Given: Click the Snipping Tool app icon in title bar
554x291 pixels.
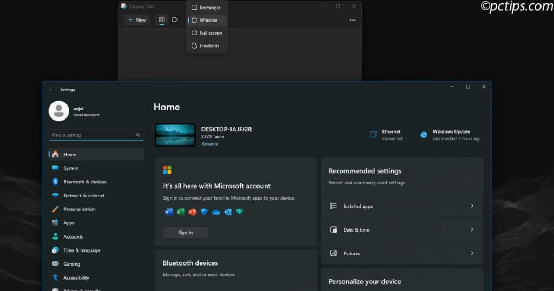Looking at the screenshot, I should [124, 6].
